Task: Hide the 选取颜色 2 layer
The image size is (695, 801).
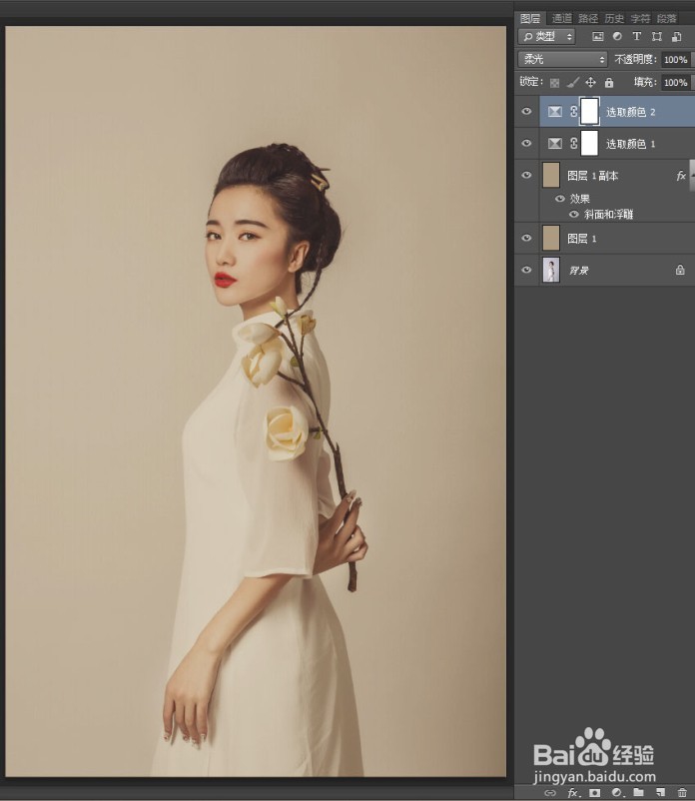Action: 526,112
